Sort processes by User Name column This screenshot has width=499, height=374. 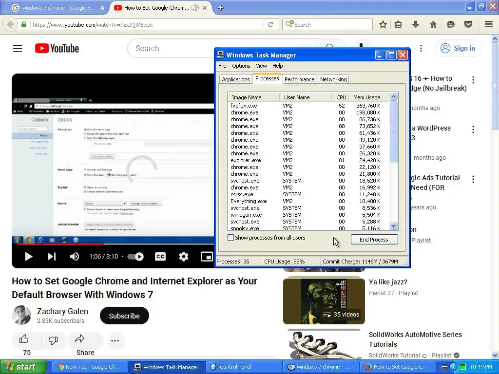[x=306, y=97]
